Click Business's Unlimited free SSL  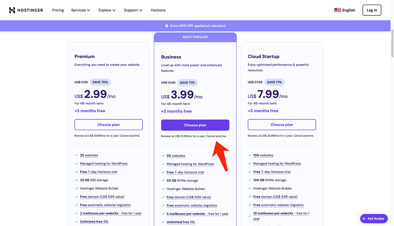[x=181, y=222]
